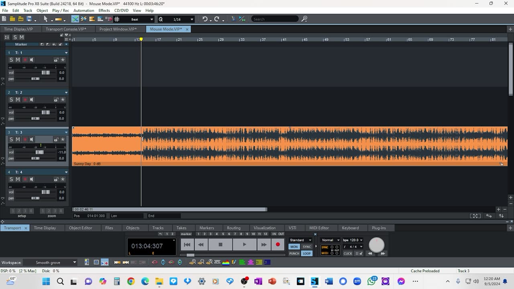The height and width of the screenshot is (289, 514).
Task: Click the magnifier search icon
Action: click(x=304, y=19)
